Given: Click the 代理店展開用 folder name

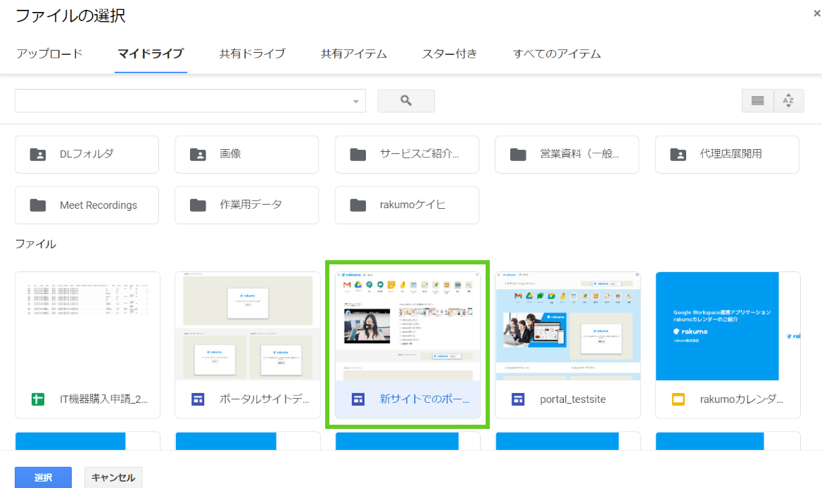Looking at the screenshot, I should tap(731, 154).
